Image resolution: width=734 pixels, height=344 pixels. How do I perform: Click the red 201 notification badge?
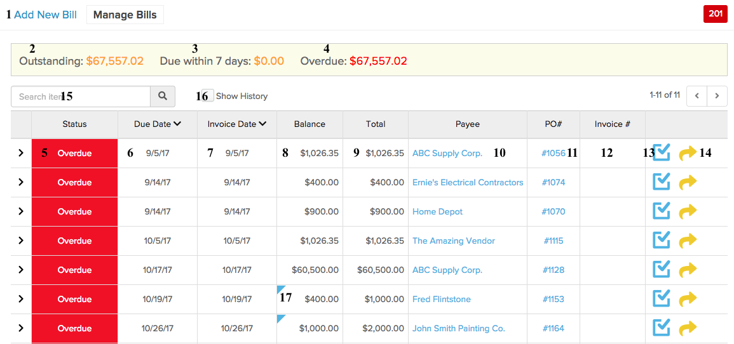(x=716, y=14)
